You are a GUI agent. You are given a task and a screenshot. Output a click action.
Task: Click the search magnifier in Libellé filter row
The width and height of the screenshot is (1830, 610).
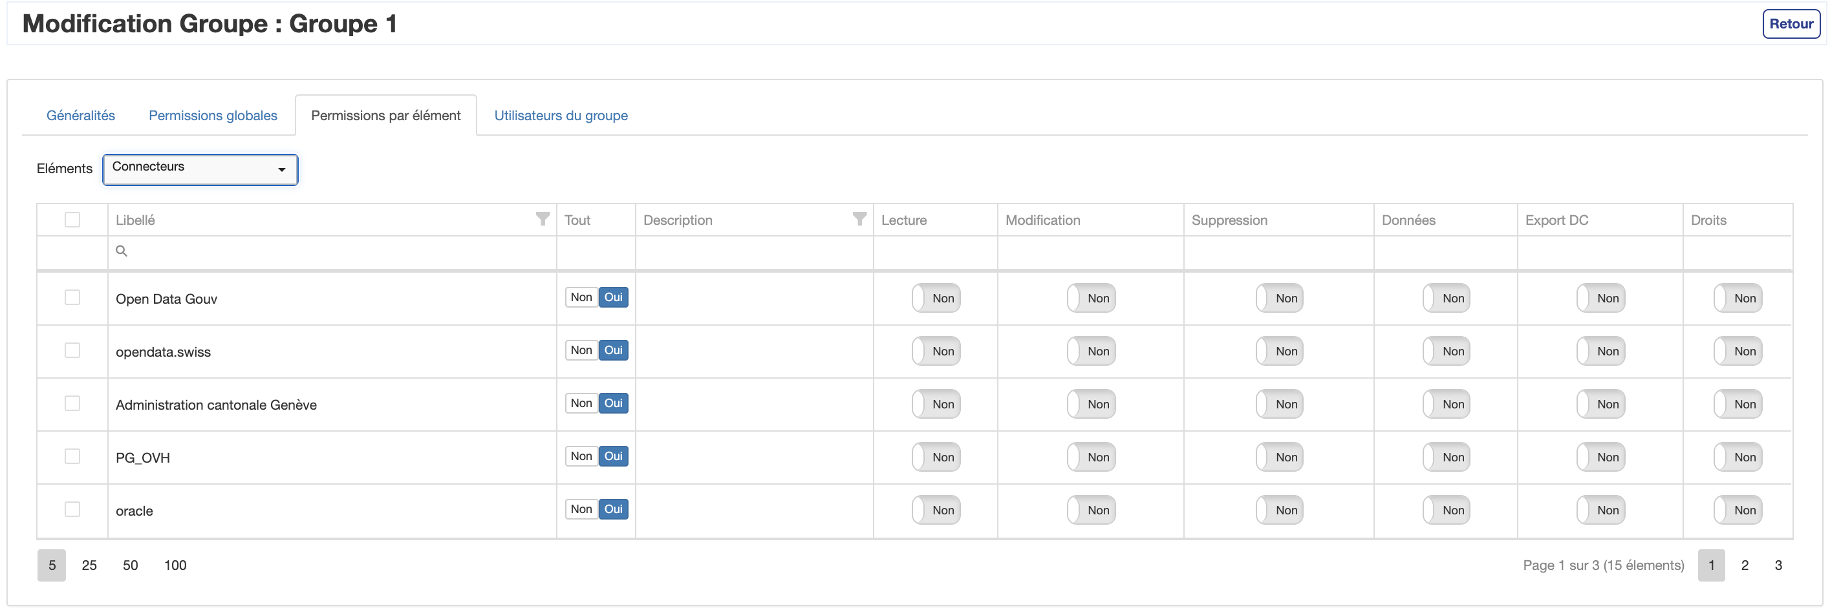click(x=122, y=251)
